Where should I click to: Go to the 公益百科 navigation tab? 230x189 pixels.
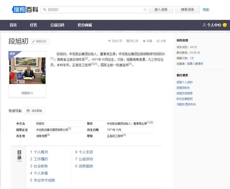coord(58,25)
